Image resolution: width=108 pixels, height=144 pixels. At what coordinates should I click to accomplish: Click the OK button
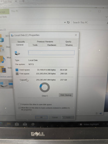[41, 117]
